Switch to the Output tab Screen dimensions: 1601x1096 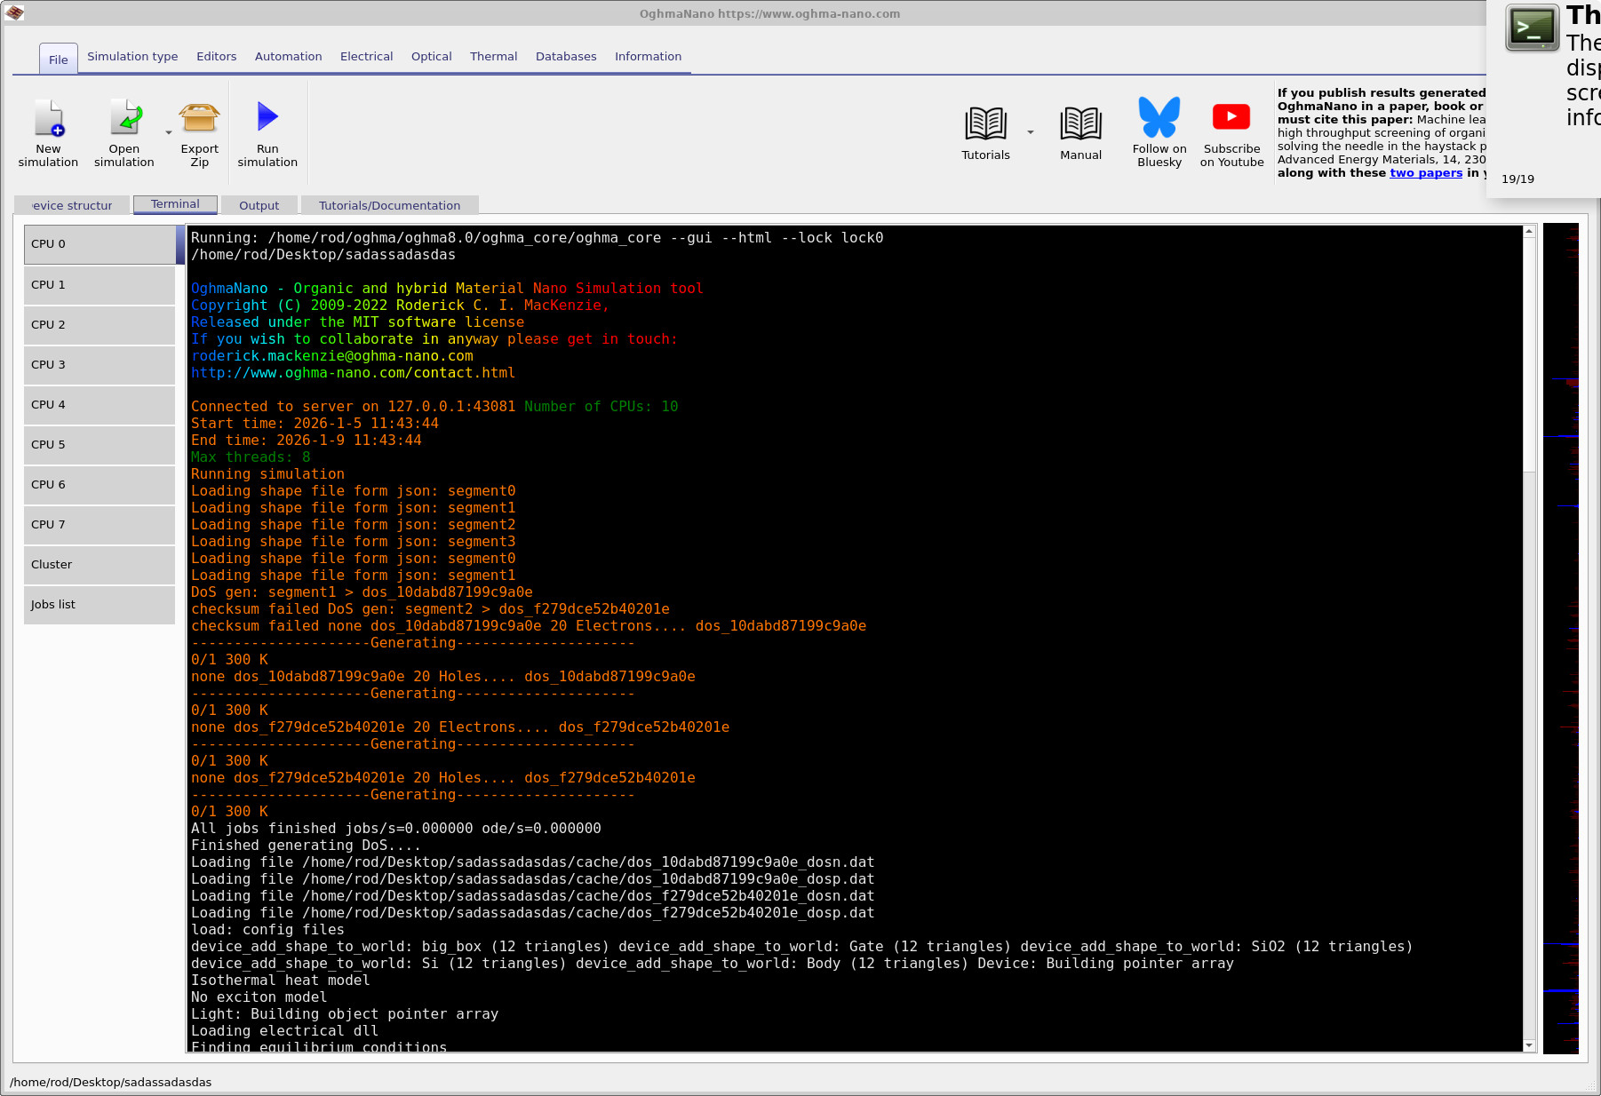click(x=259, y=204)
